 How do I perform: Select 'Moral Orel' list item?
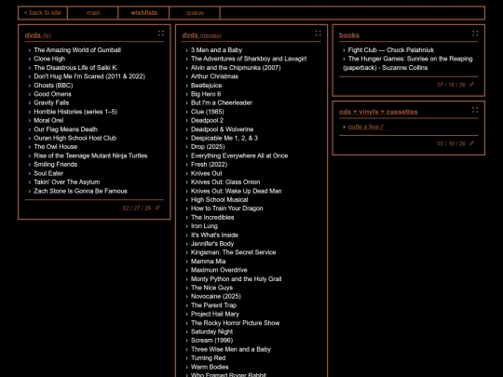pos(48,120)
